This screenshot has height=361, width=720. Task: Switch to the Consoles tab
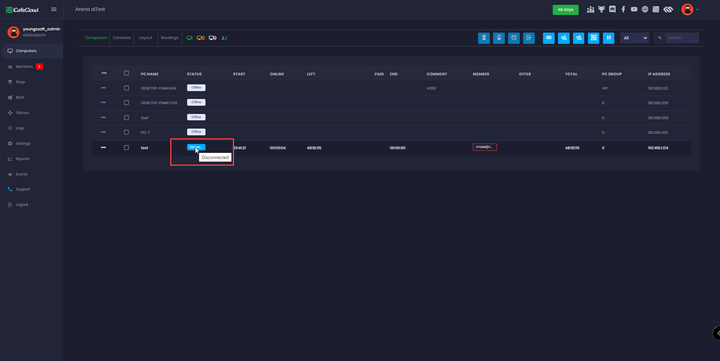coord(122,38)
